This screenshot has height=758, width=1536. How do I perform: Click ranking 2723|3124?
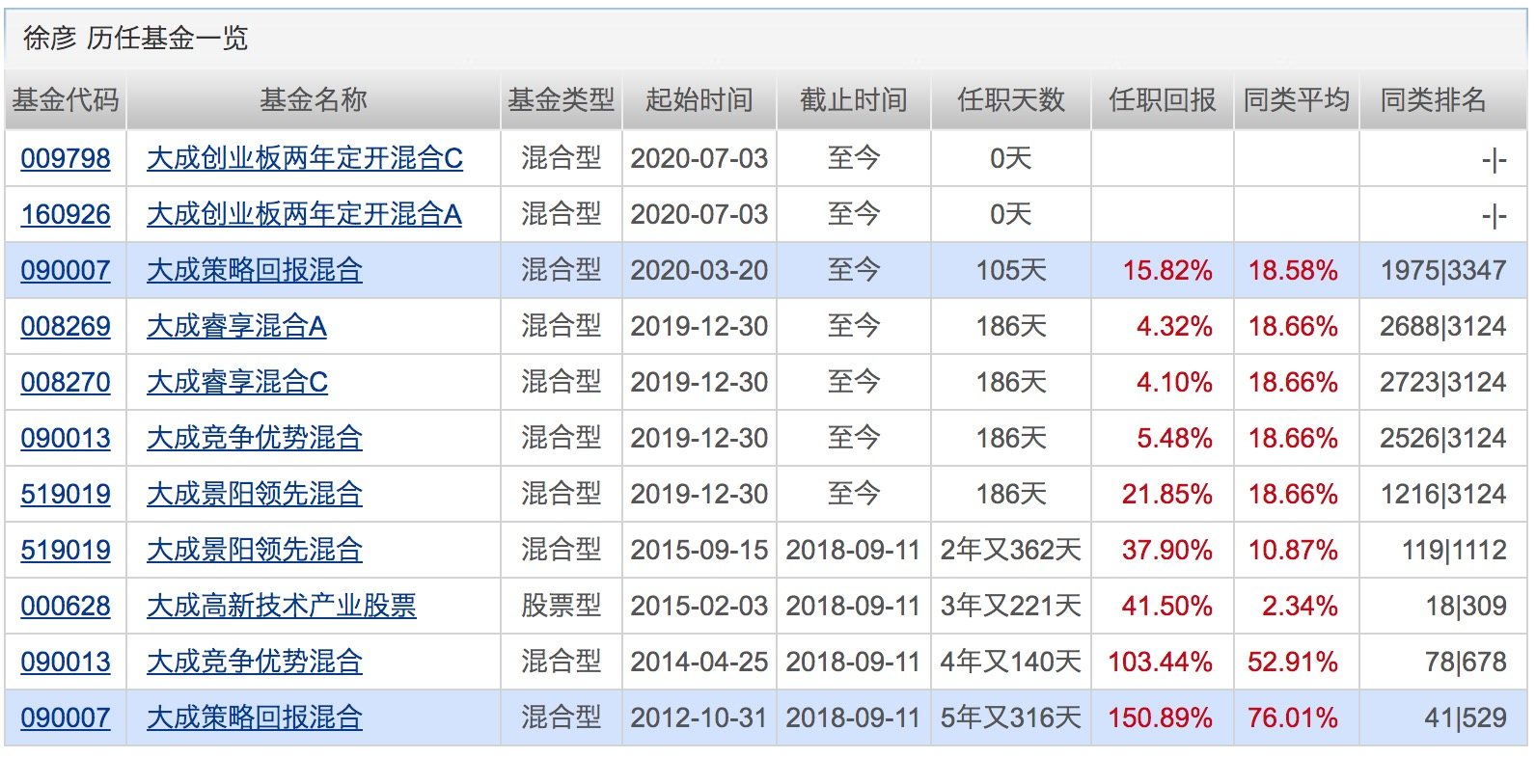1443,382
